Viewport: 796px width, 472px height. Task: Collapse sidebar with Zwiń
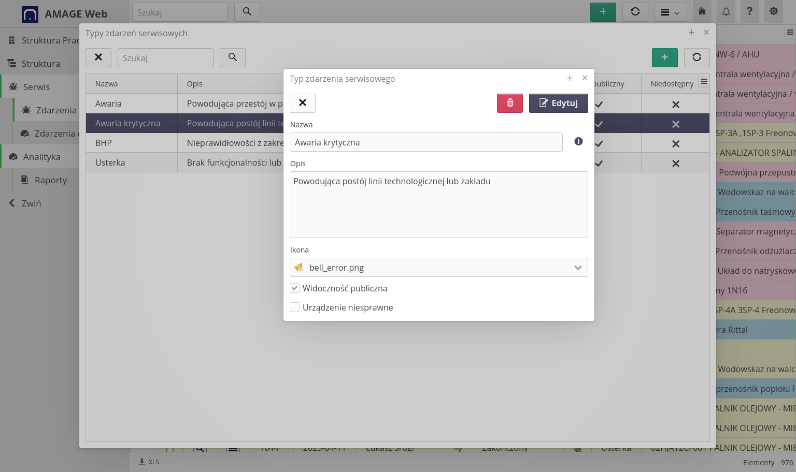(40, 203)
